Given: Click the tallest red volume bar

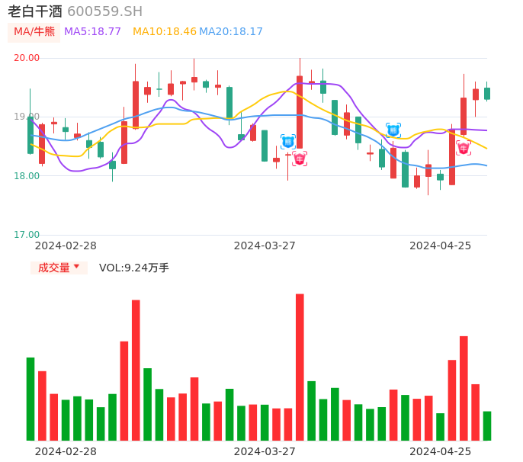Looking at the screenshot, I should click(x=300, y=367).
